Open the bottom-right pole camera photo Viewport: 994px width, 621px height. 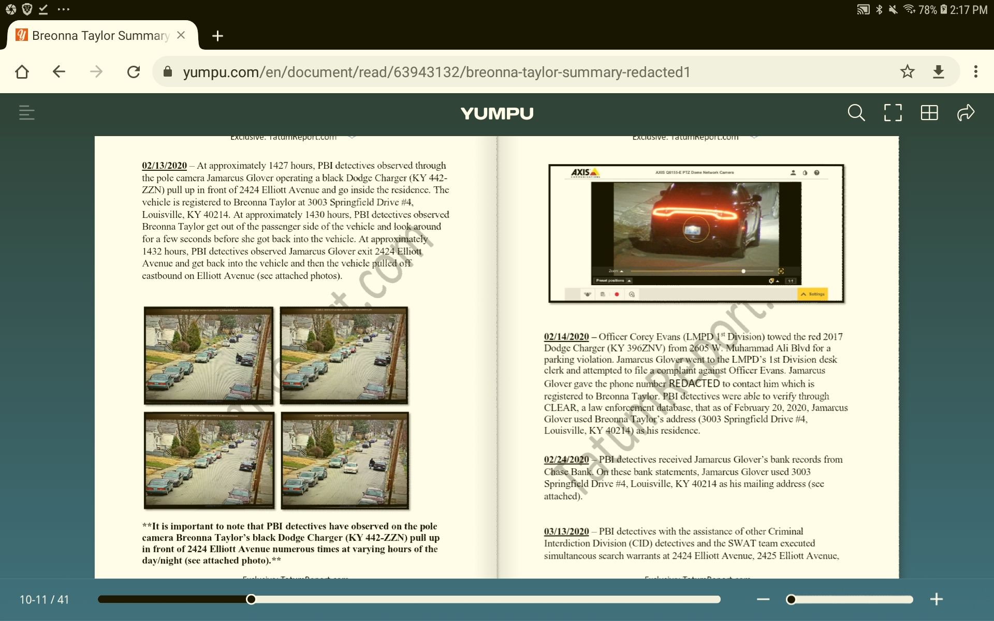click(345, 460)
